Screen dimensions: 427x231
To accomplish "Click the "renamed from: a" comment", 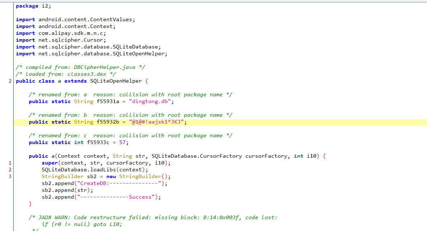I will (x=130, y=94).
